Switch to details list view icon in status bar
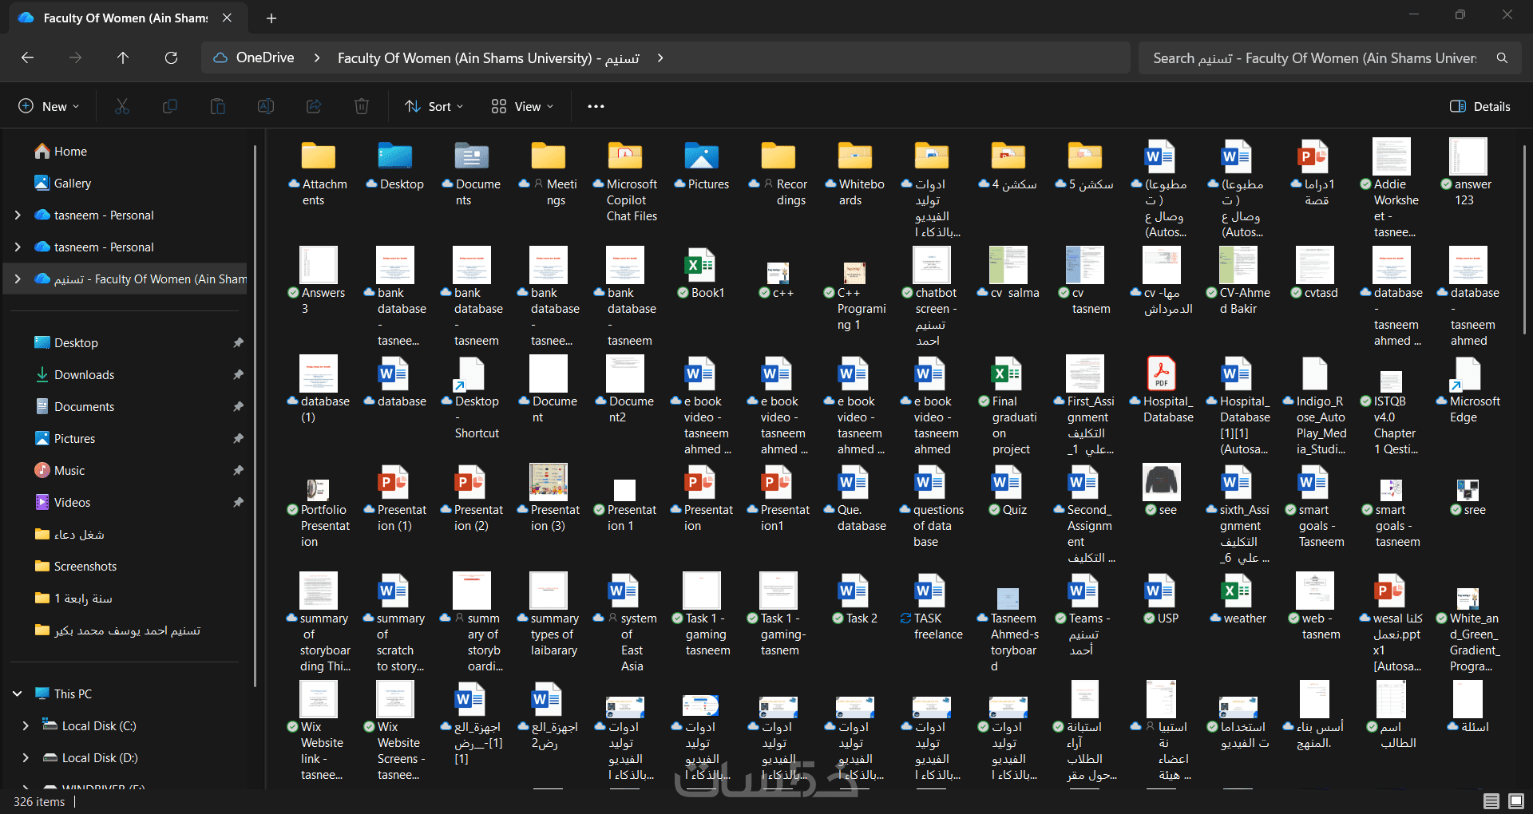The image size is (1533, 814). point(1491,801)
